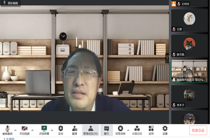
Task: Click the red 结束会议 button
Action: click(198, 130)
